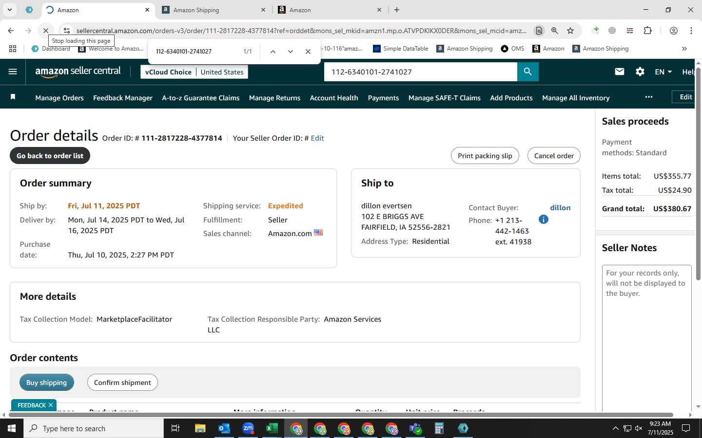702x438 pixels.
Task: Open Add Products menu item
Action: [511, 98]
